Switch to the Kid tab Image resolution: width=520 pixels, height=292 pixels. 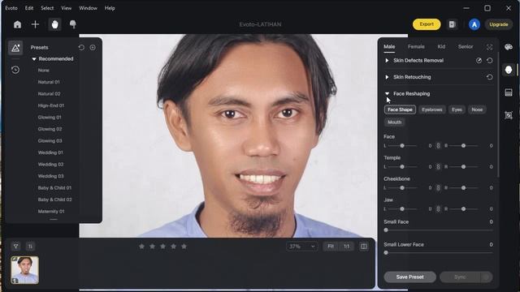(441, 47)
